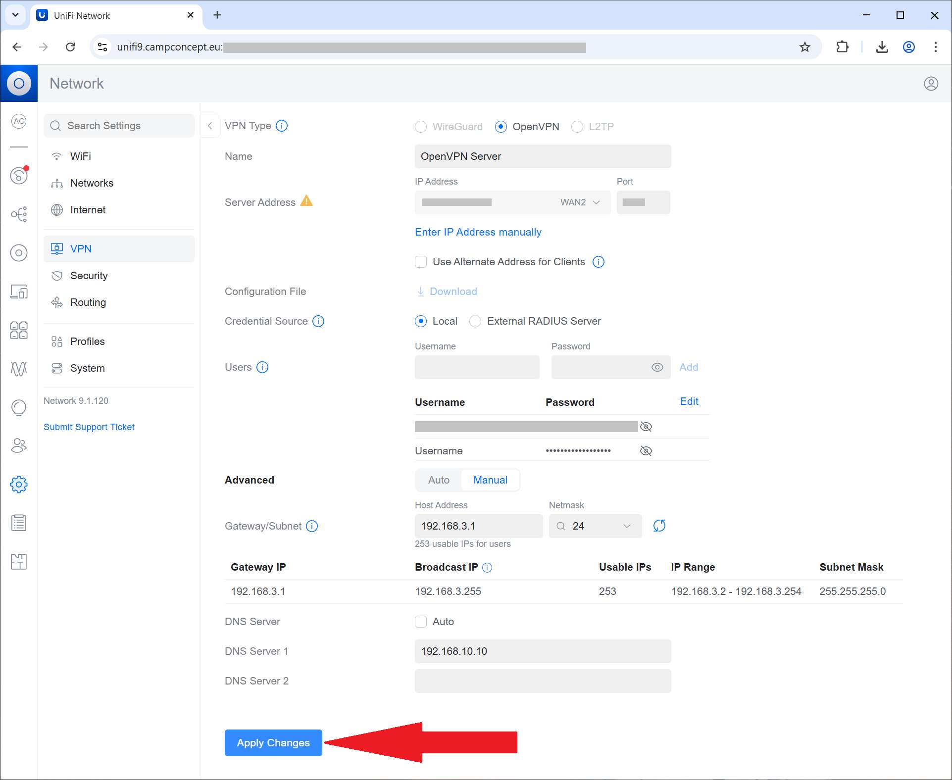This screenshot has width=952, height=780.
Task: Click the Gateway/Subnet refresh icon
Action: pos(659,526)
